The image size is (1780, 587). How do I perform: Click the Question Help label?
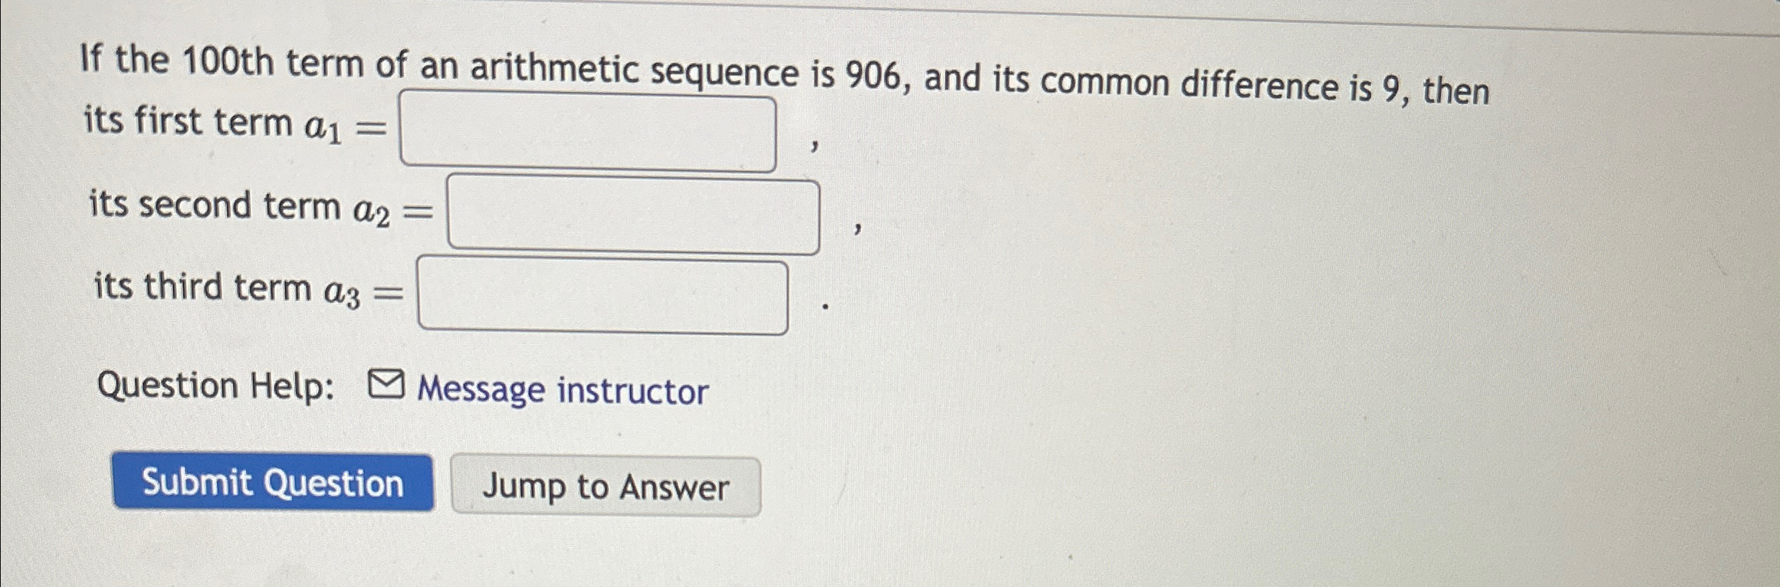click(x=216, y=388)
